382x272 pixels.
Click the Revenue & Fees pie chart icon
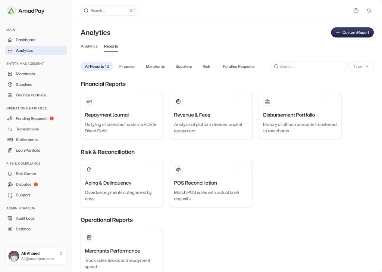[178, 102]
